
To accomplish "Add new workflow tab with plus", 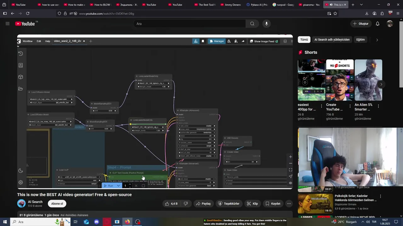I will (91, 41).
